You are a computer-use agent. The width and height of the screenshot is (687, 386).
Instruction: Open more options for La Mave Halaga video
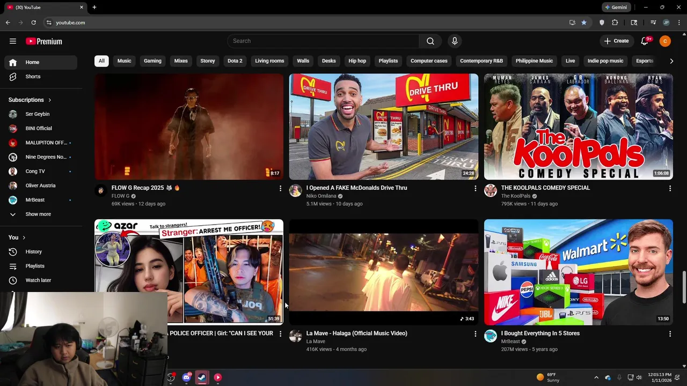475,333
